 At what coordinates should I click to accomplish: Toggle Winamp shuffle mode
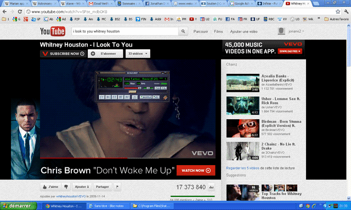(146, 97)
